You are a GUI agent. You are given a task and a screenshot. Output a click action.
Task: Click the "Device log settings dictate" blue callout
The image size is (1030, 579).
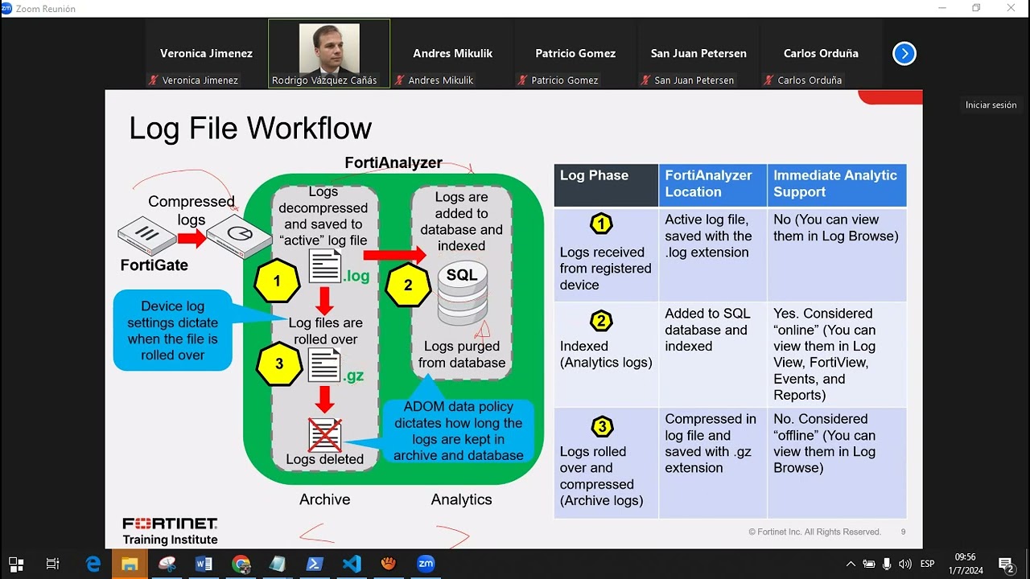click(x=172, y=331)
